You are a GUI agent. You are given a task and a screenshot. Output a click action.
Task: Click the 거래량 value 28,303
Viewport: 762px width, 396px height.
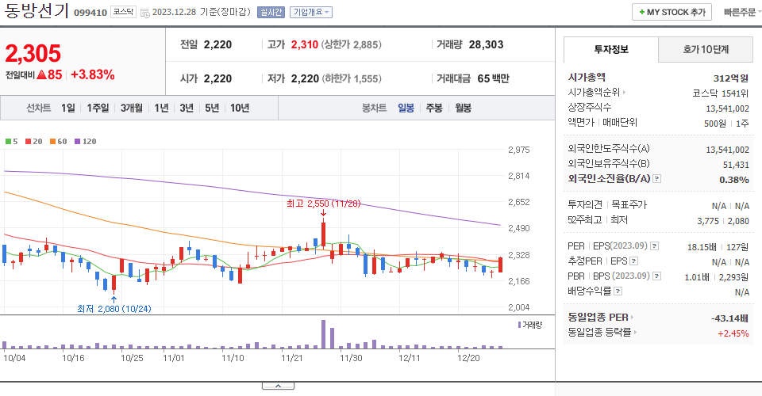click(x=486, y=44)
